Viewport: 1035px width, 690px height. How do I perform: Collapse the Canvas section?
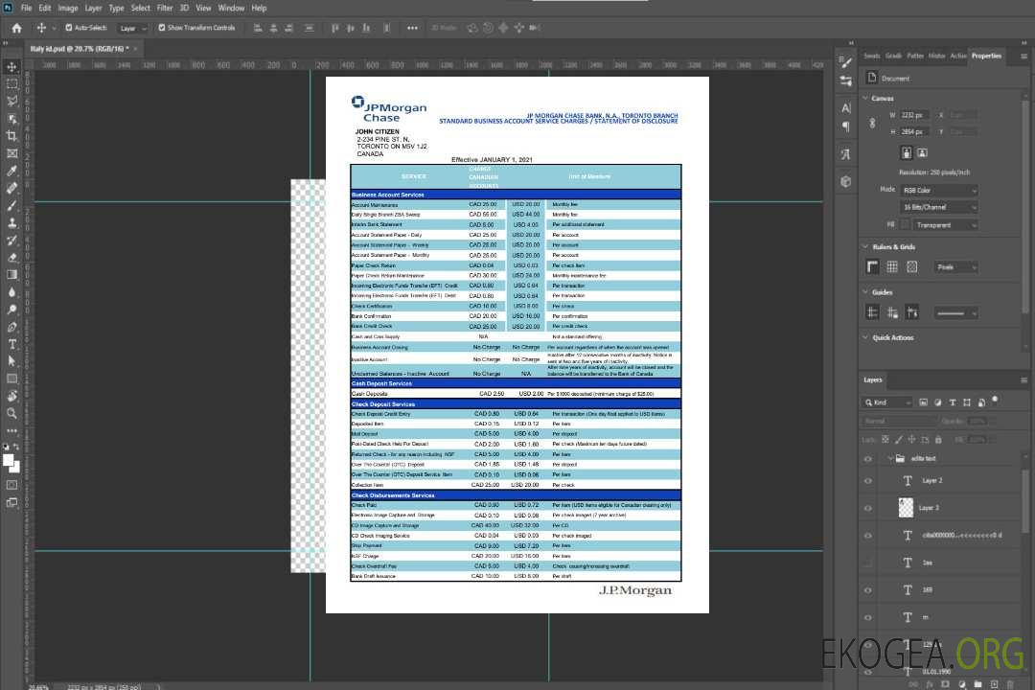[866, 99]
